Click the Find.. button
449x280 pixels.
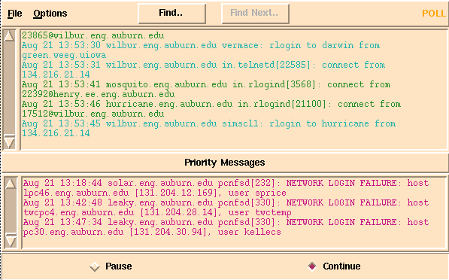(x=171, y=14)
